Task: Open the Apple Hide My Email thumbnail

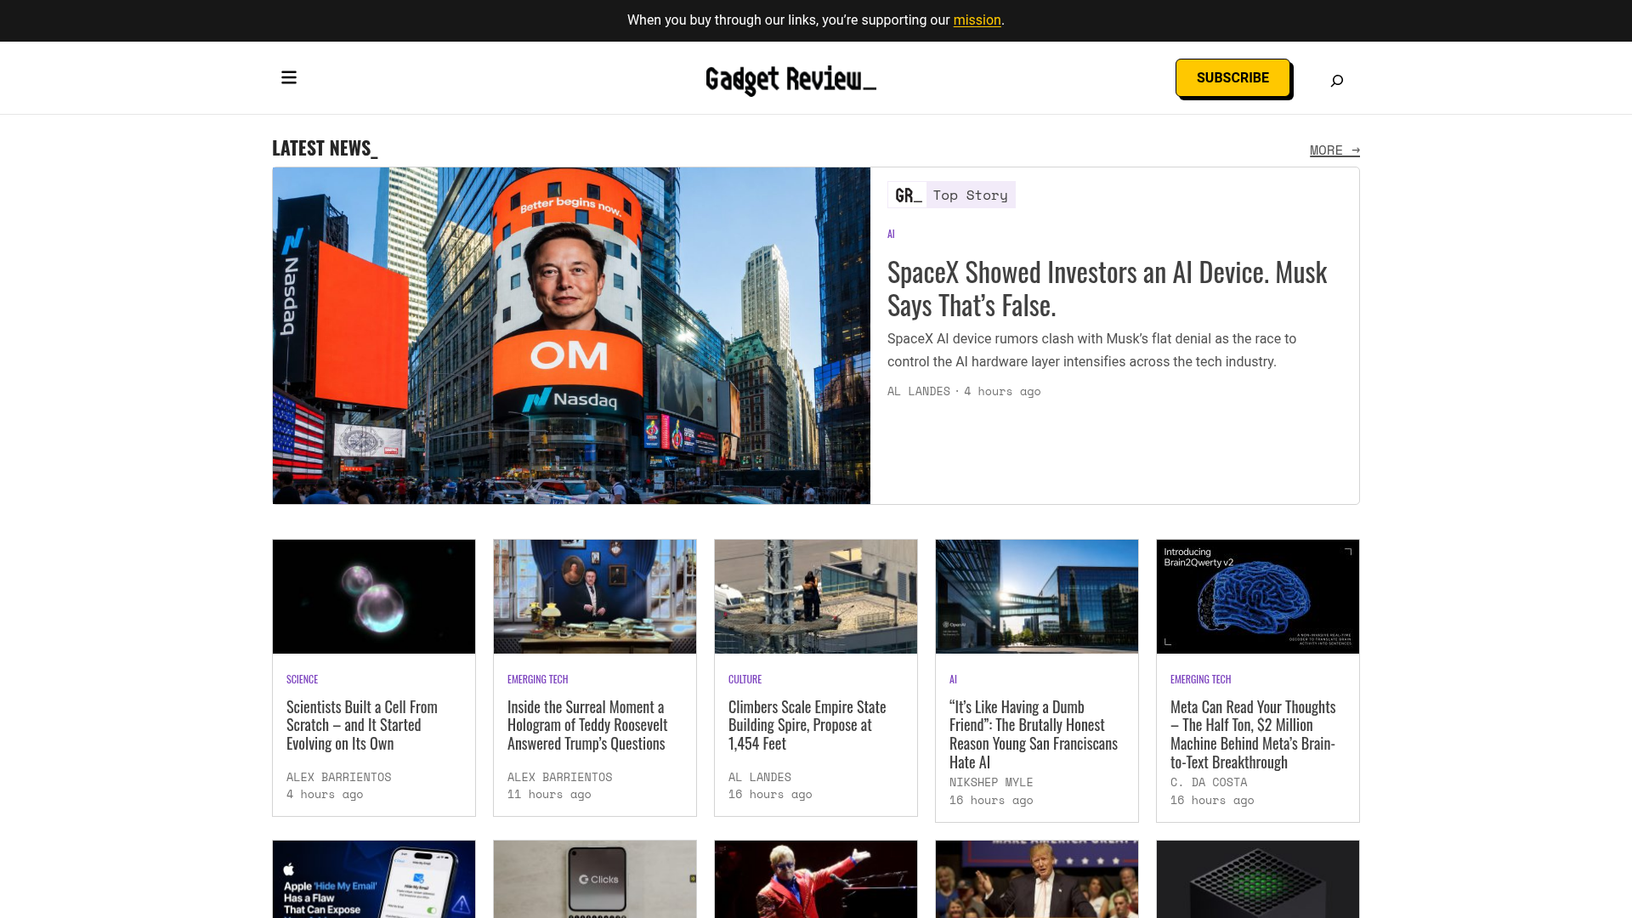Action: [x=374, y=879]
